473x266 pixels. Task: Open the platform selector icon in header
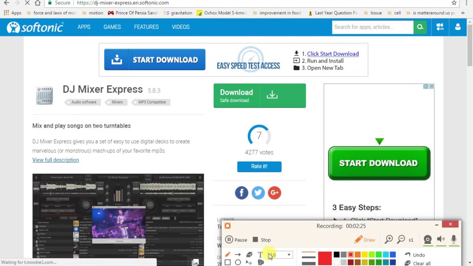pos(440,27)
